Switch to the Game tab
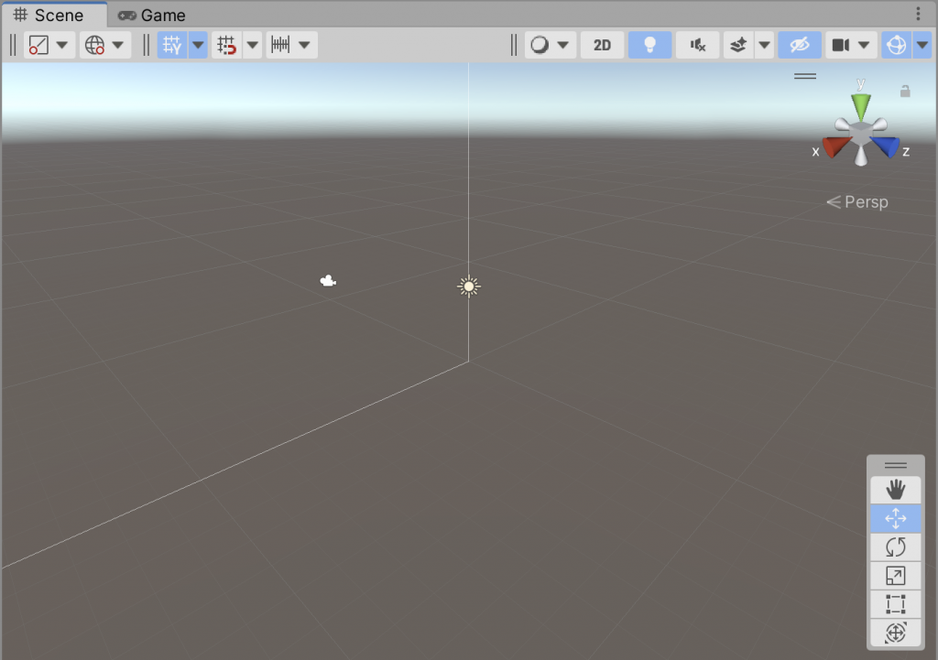The image size is (938, 660). 152,16
